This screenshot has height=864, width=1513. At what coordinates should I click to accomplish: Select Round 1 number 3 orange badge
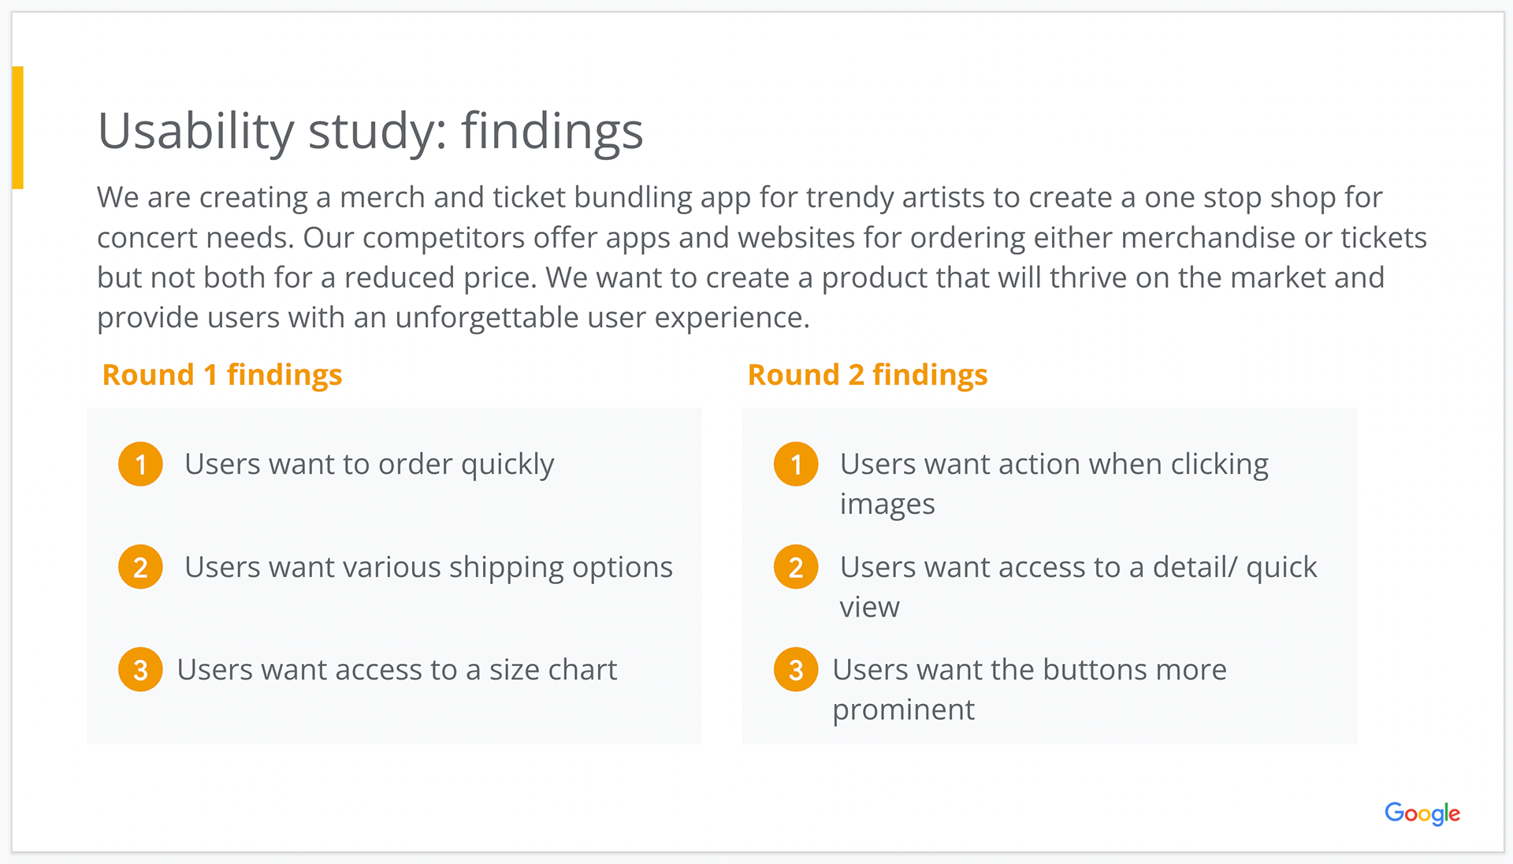[140, 669]
